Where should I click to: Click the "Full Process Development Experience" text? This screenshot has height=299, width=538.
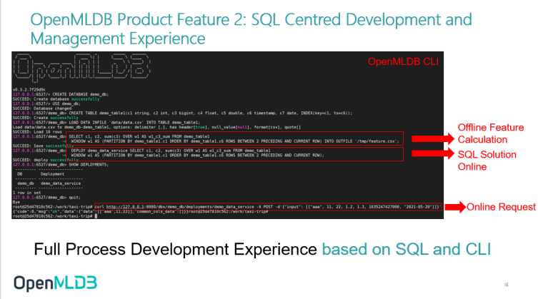click(175, 249)
